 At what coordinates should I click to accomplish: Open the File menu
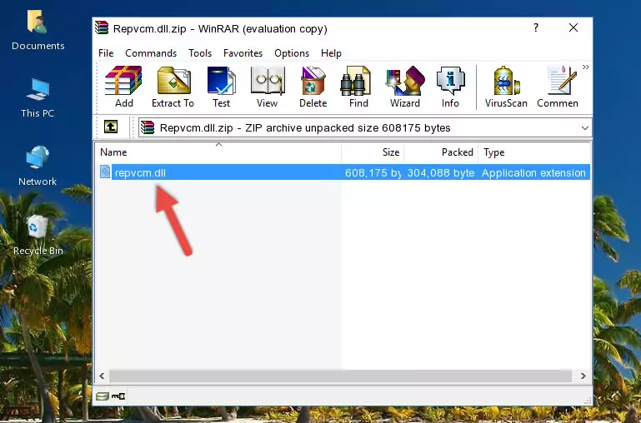(x=106, y=53)
